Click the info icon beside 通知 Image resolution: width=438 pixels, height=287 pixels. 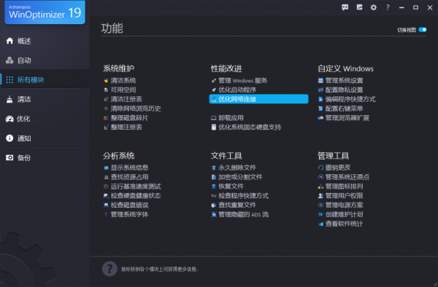(x=9, y=138)
